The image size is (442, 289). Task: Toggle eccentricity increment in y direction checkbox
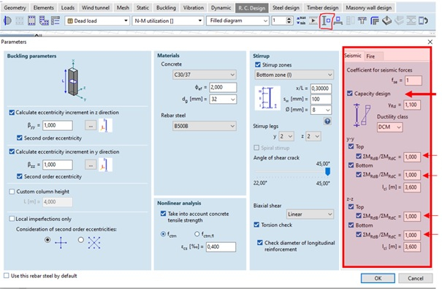pyautogui.click(x=12, y=151)
